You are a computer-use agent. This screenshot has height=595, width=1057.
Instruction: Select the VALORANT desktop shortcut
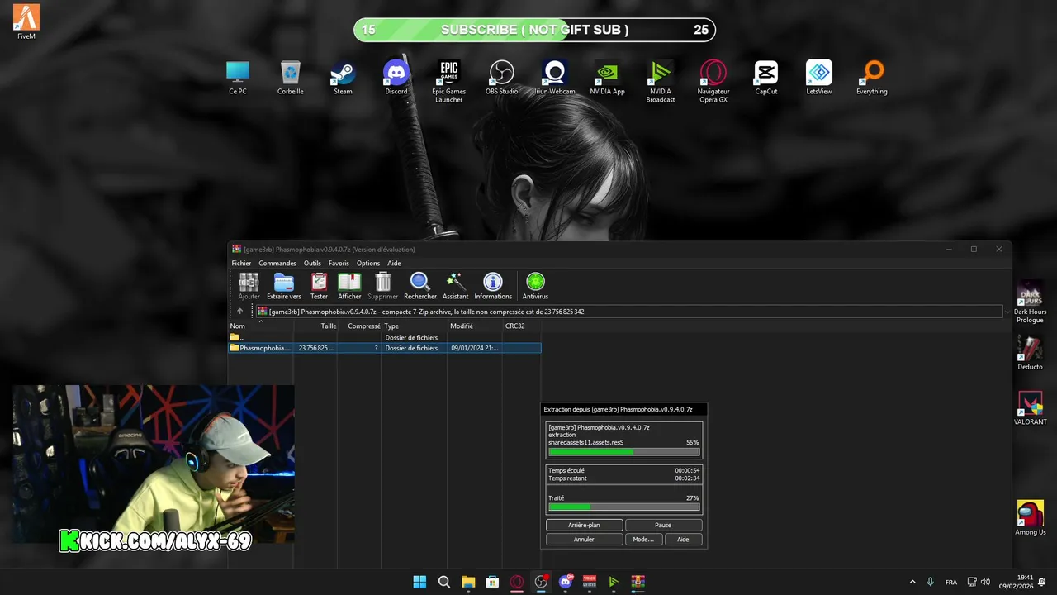point(1031,408)
